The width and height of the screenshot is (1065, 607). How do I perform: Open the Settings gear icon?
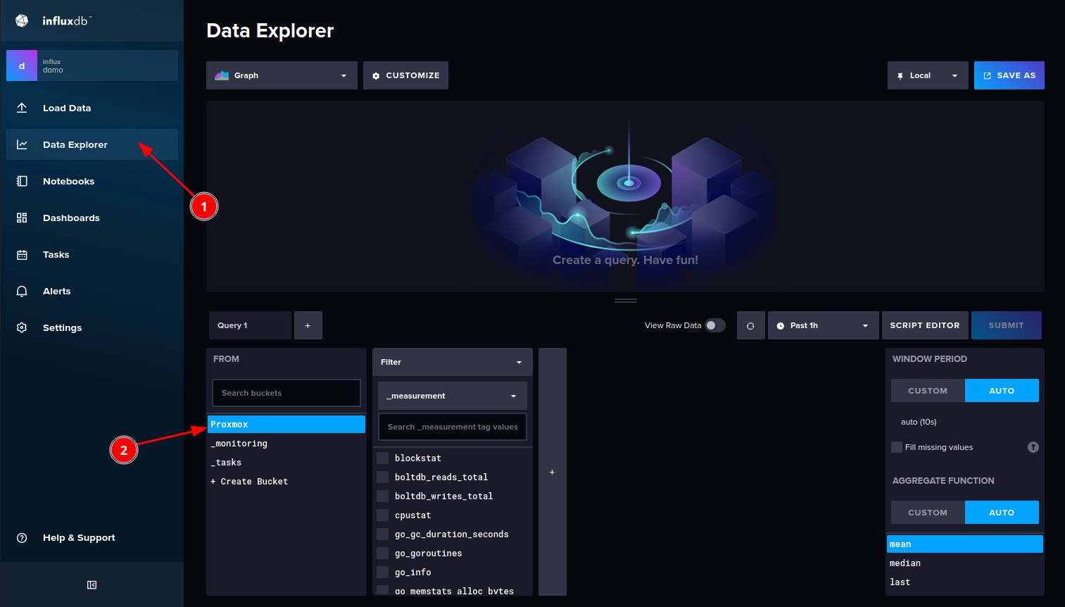(x=22, y=327)
